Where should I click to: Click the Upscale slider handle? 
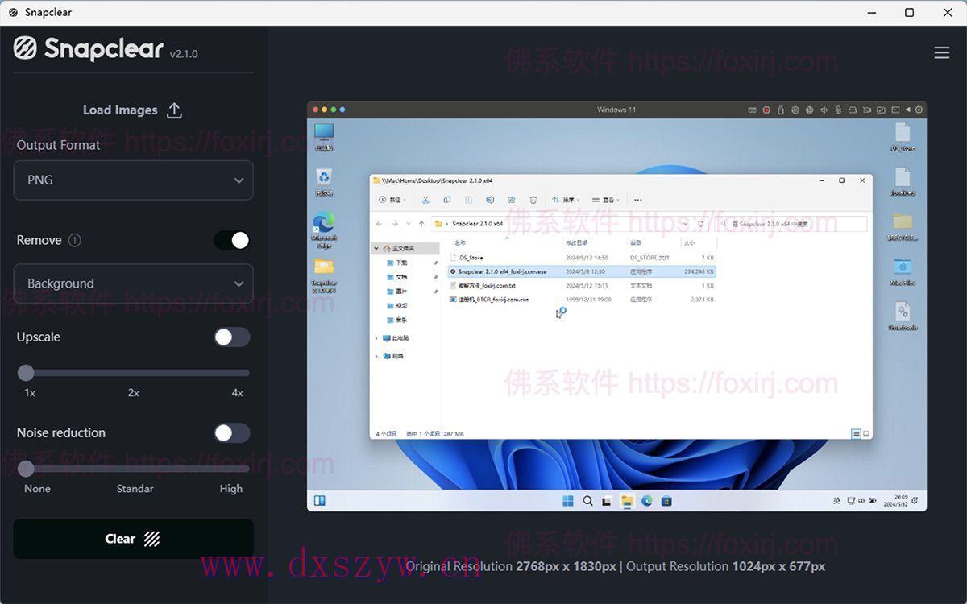pos(26,373)
